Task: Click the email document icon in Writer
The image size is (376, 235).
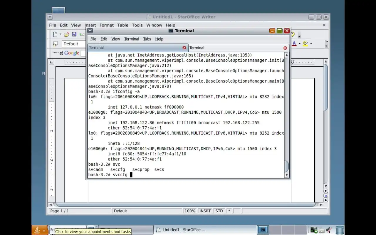Action: pos(82,34)
